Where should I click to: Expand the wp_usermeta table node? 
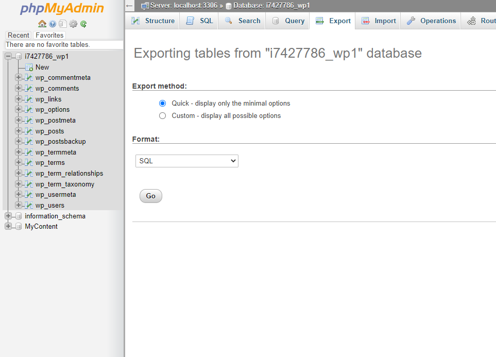click(19, 194)
